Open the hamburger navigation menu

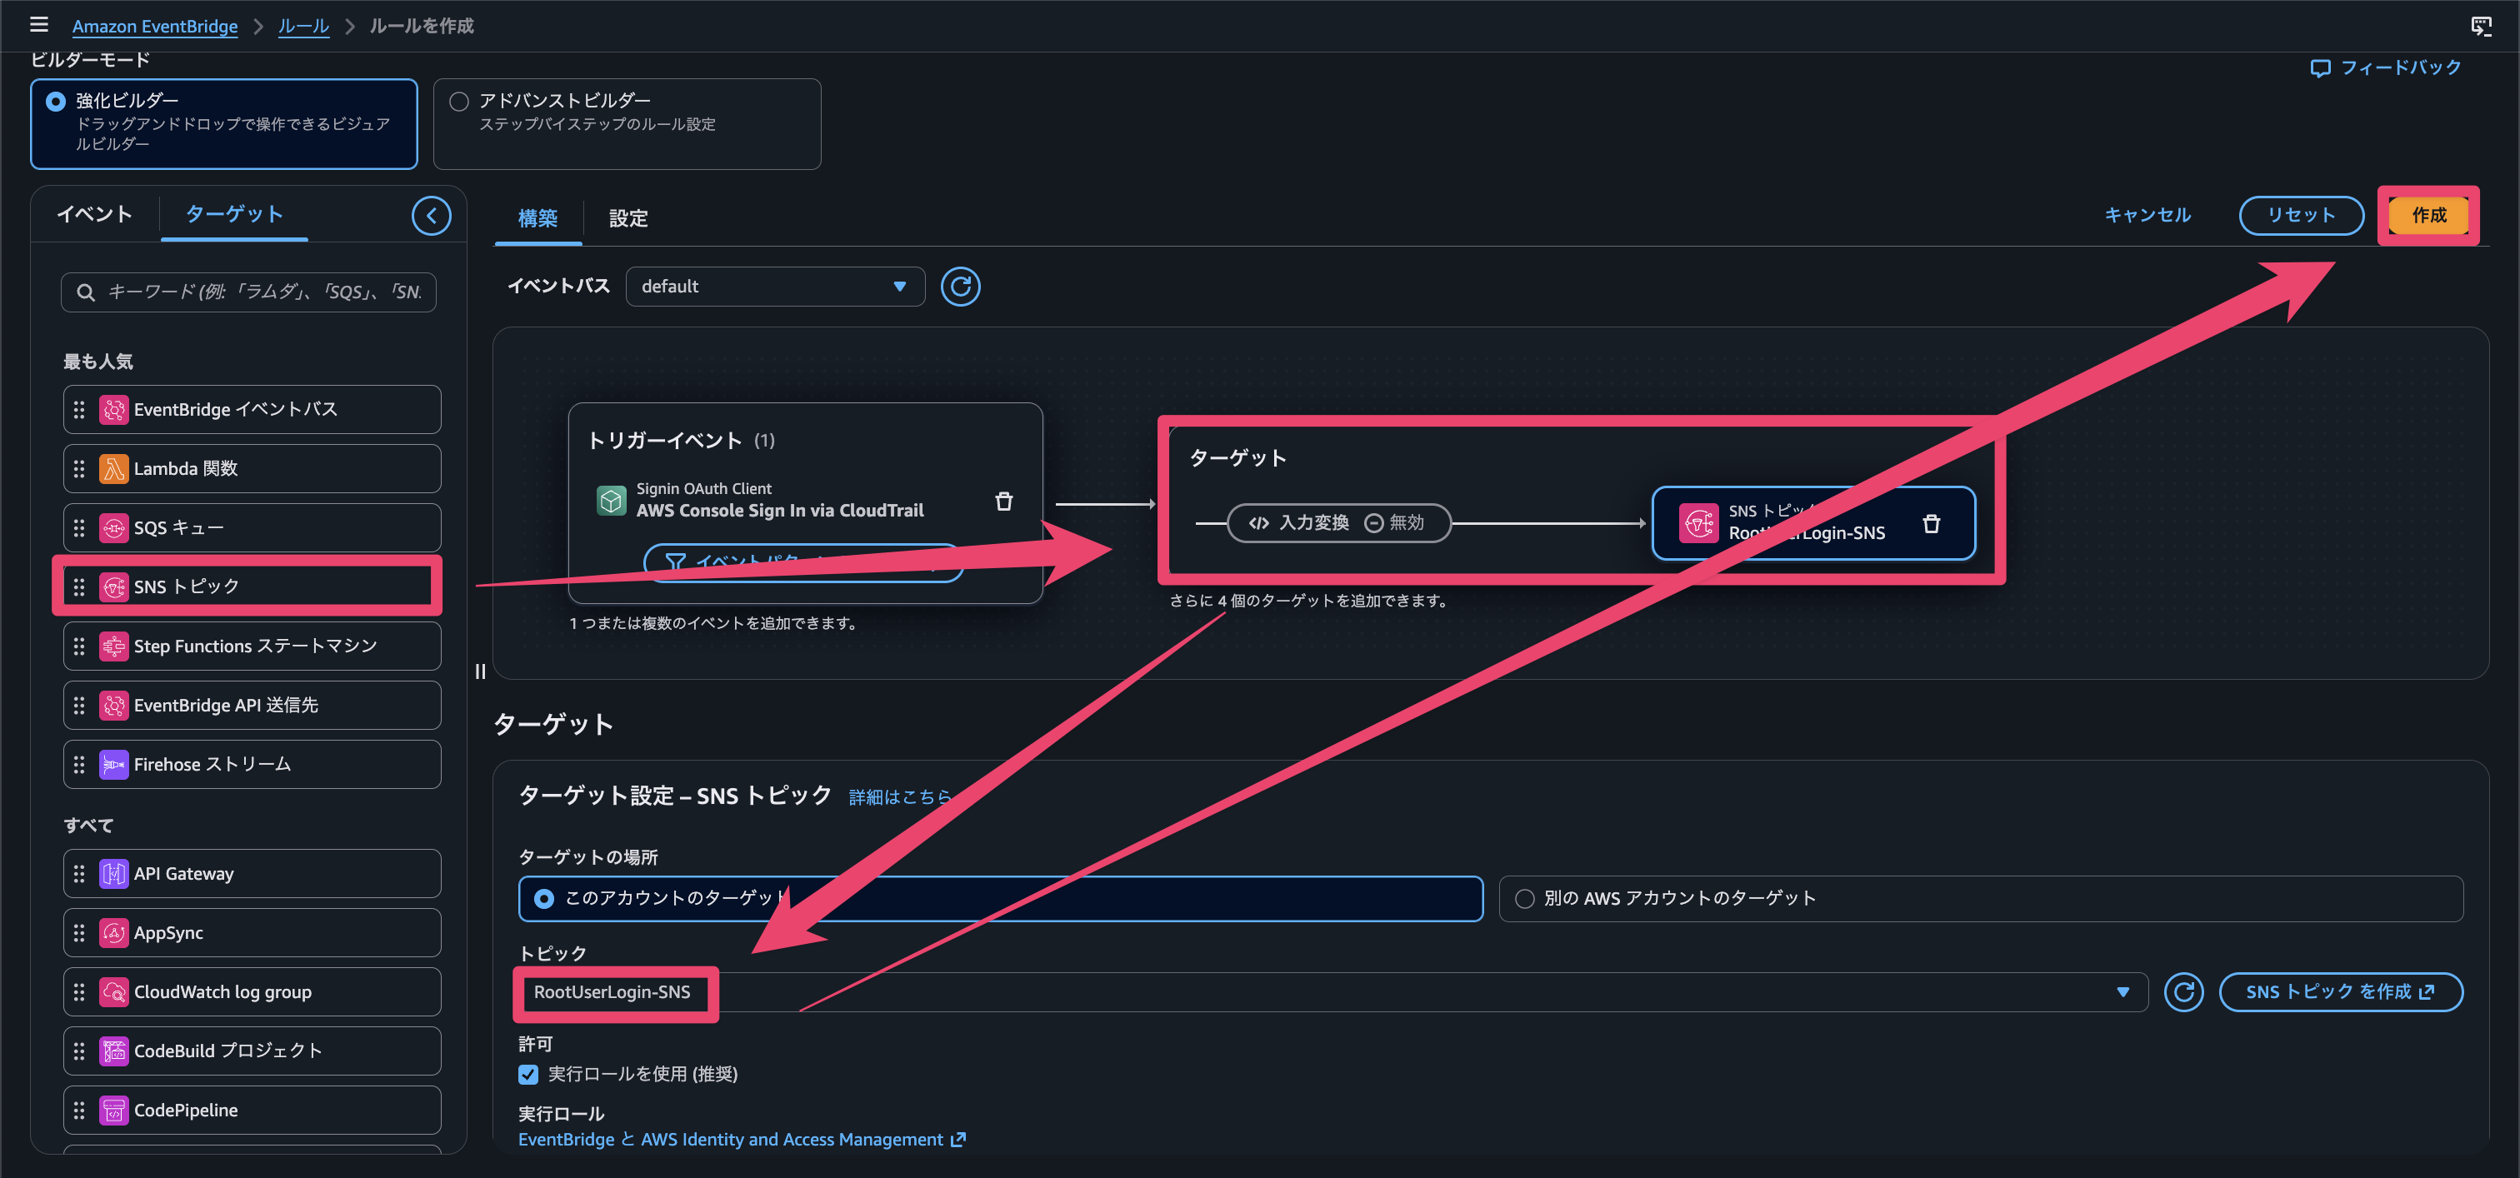[x=38, y=24]
